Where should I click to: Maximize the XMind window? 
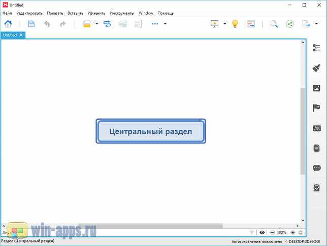304,5
